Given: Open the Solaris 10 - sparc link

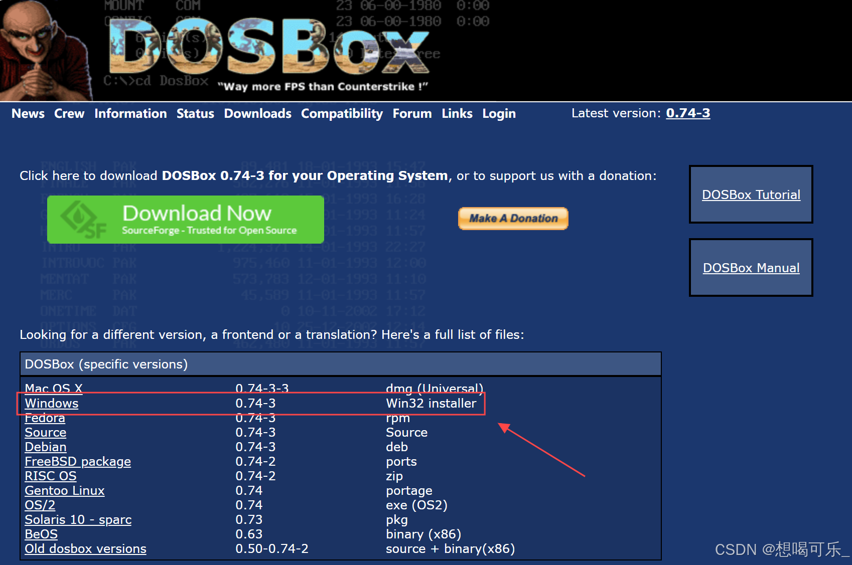Looking at the screenshot, I should (x=78, y=519).
